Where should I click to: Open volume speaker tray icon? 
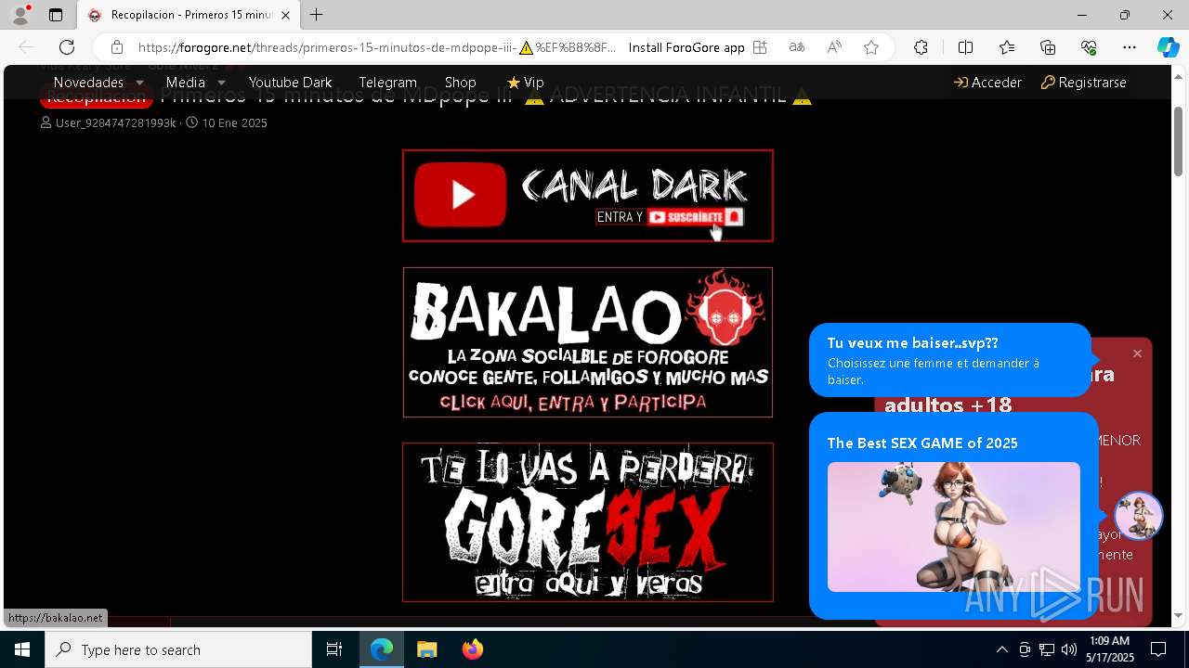pyautogui.click(x=1069, y=649)
